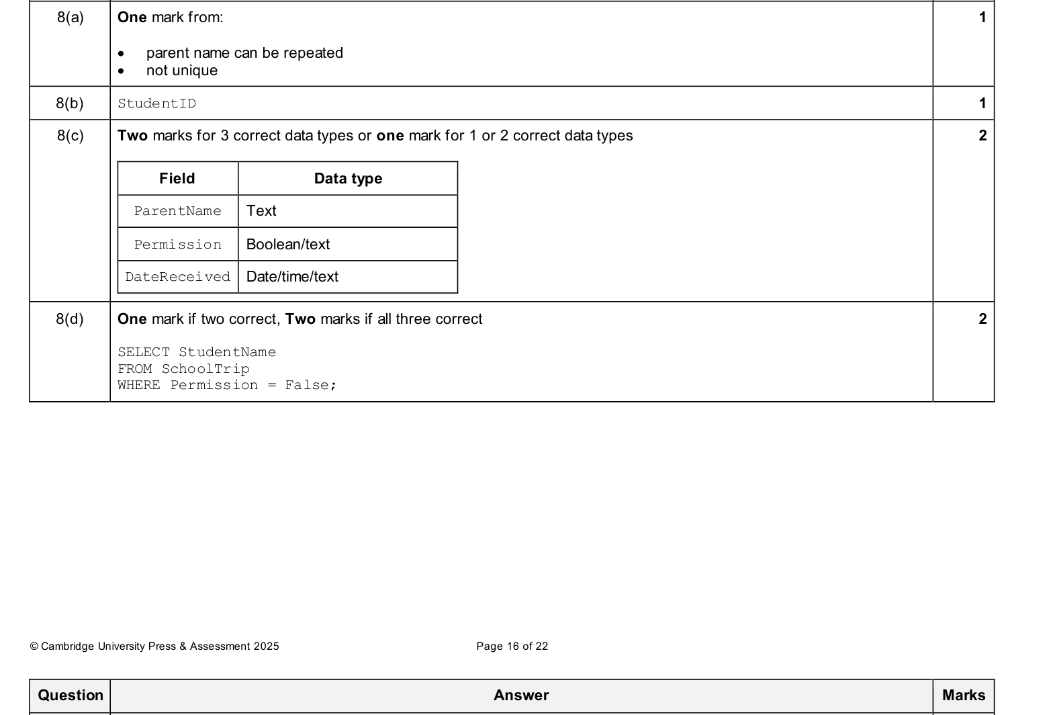Click the 'Boolean/text' data type cell
Viewport: 1053px width, 715px height.
pyautogui.click(x=348, y=245)
